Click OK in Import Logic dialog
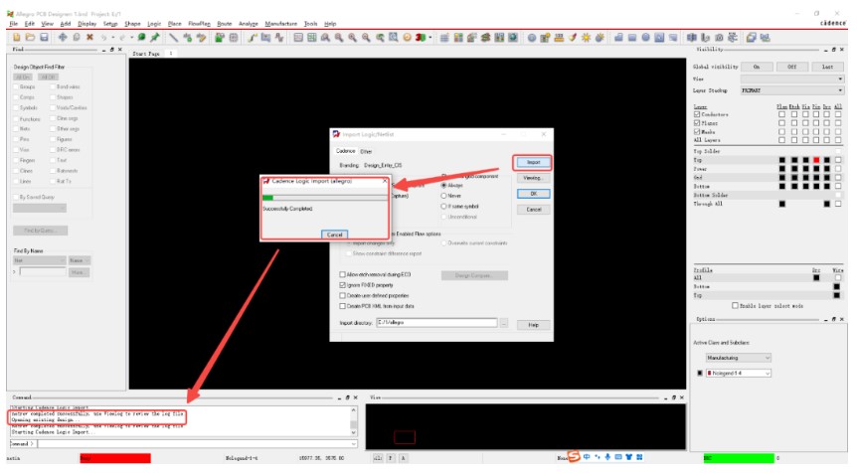 click(534, 194)
